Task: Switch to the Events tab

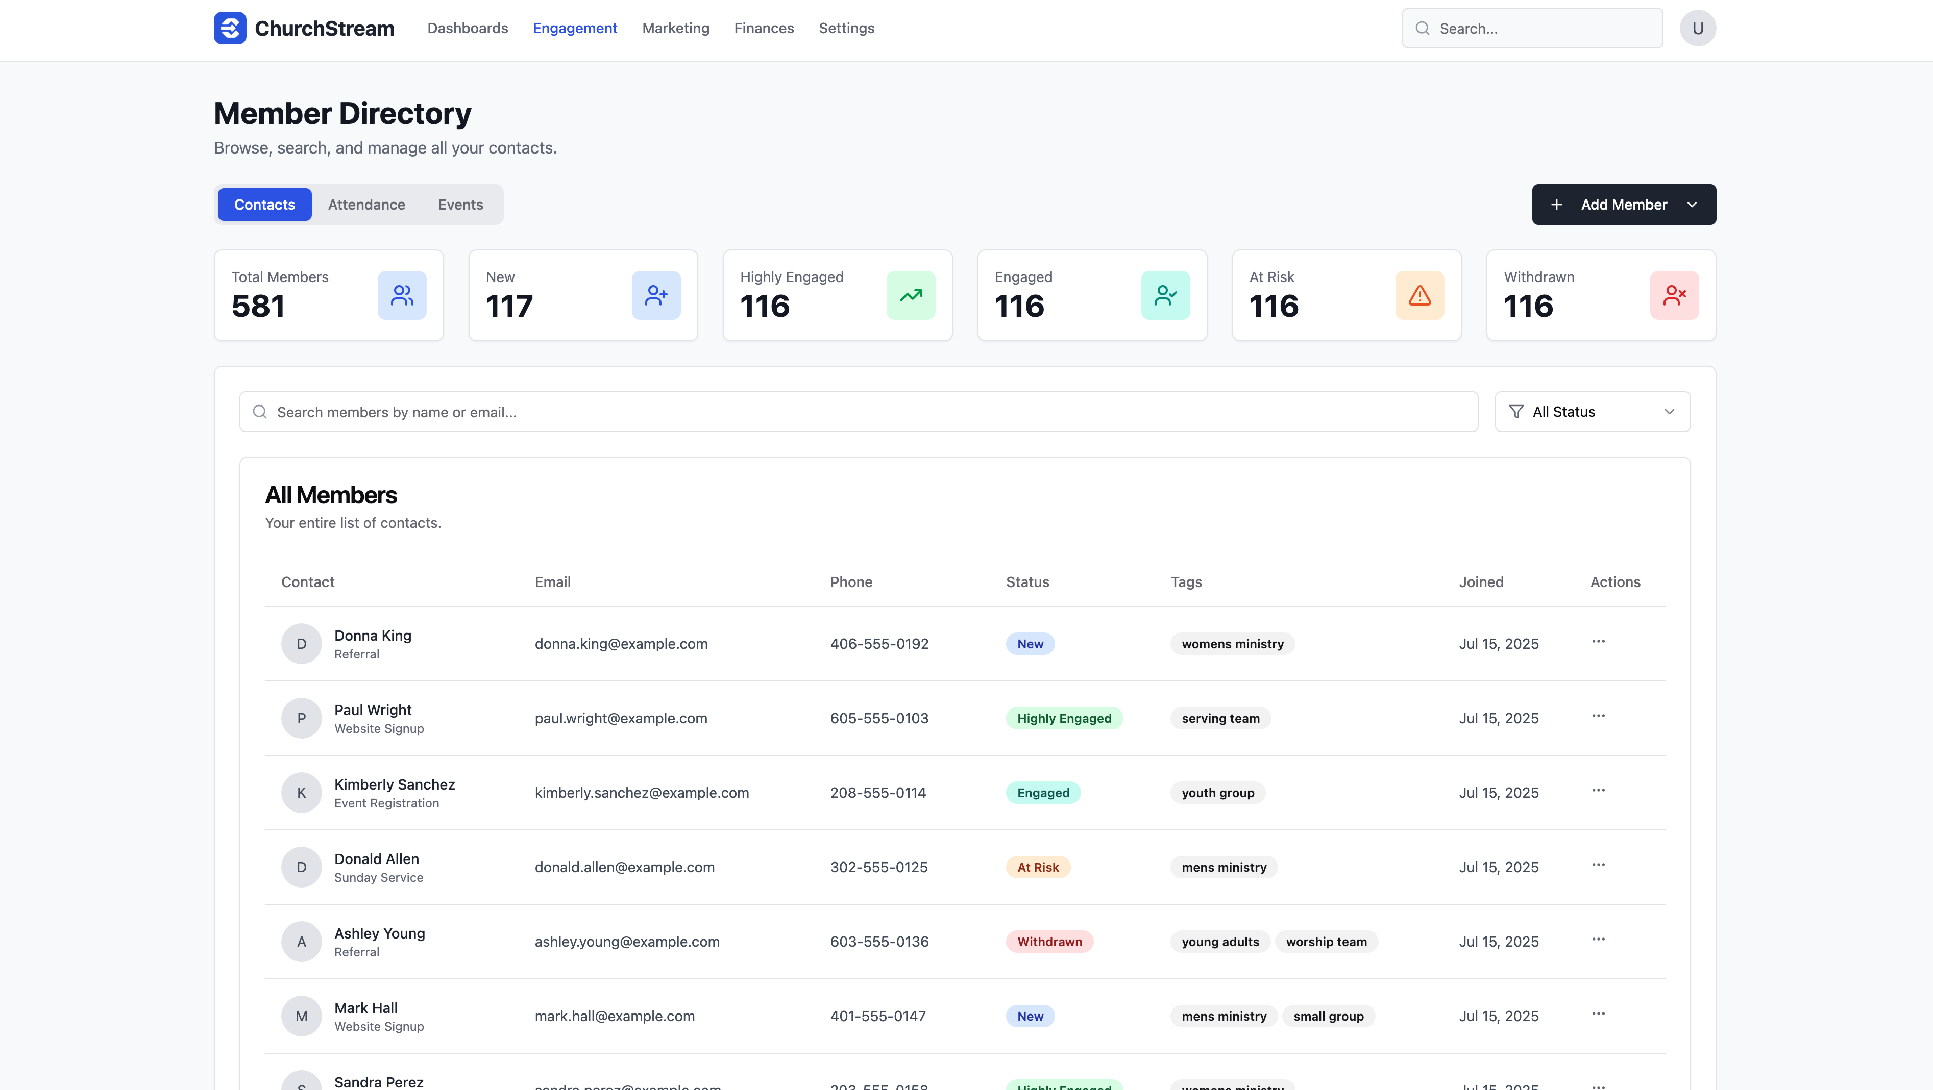Action: click(460, 205)
